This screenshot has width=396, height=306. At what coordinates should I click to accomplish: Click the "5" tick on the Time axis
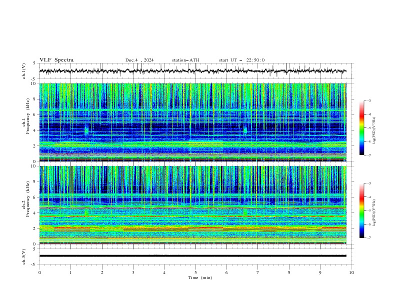[195, 272]
